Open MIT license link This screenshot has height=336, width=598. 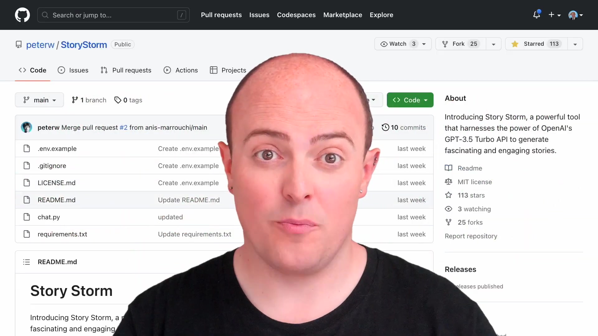click(x=475, y=182)
